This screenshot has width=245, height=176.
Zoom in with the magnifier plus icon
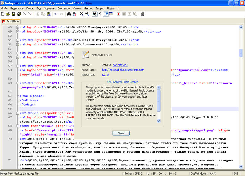click(82, 14)
